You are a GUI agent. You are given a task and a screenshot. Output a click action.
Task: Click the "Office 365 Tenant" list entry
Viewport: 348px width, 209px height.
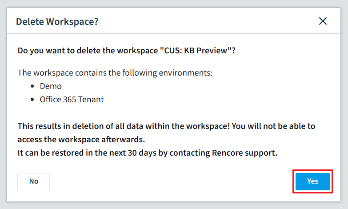click(x=72, y=100)
